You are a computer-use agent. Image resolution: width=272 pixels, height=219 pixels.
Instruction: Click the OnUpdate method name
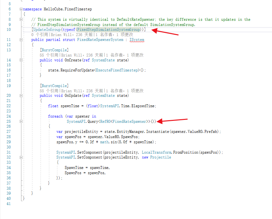coord(73,96)
